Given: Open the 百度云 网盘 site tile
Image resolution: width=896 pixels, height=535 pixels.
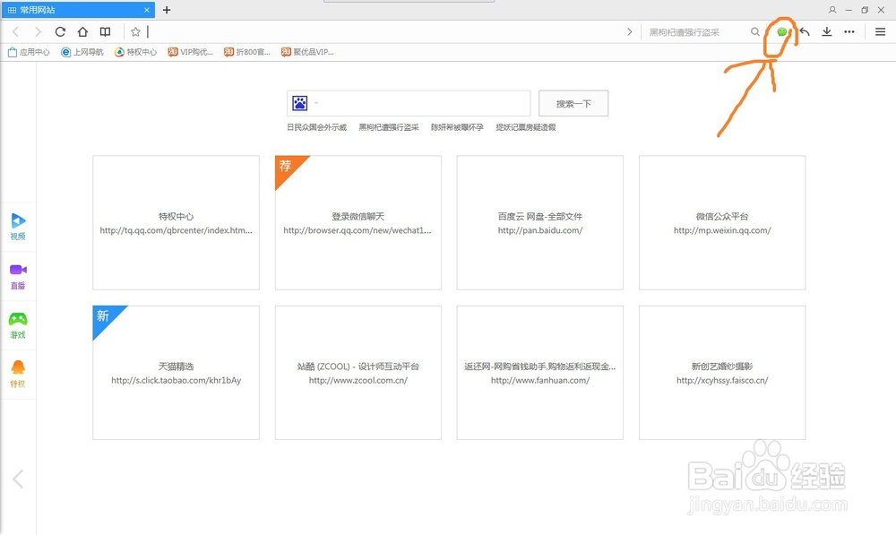Looking at the screenshot, I should (540, 223).
